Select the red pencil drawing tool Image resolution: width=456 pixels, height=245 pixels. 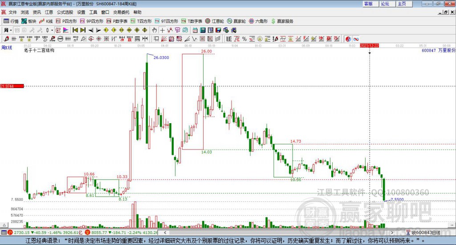pyautogui.click(x=6, y=39)
